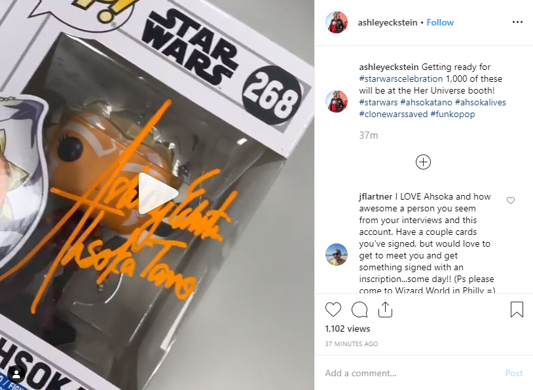This screenshot has height=390, width=533.
Task: Open the #starwarscelebration hashtag
Action: tap(401, 79)
